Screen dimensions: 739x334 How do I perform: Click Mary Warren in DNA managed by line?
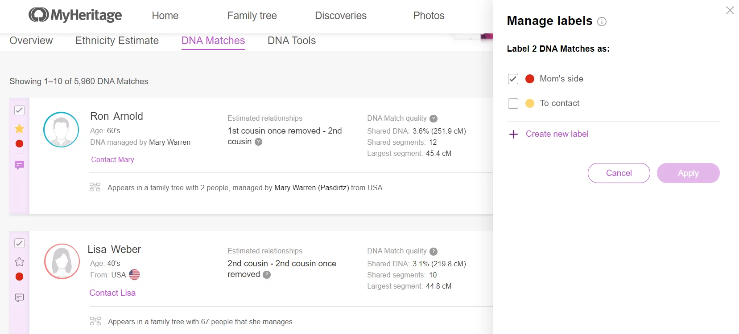[x=169, y=142]
